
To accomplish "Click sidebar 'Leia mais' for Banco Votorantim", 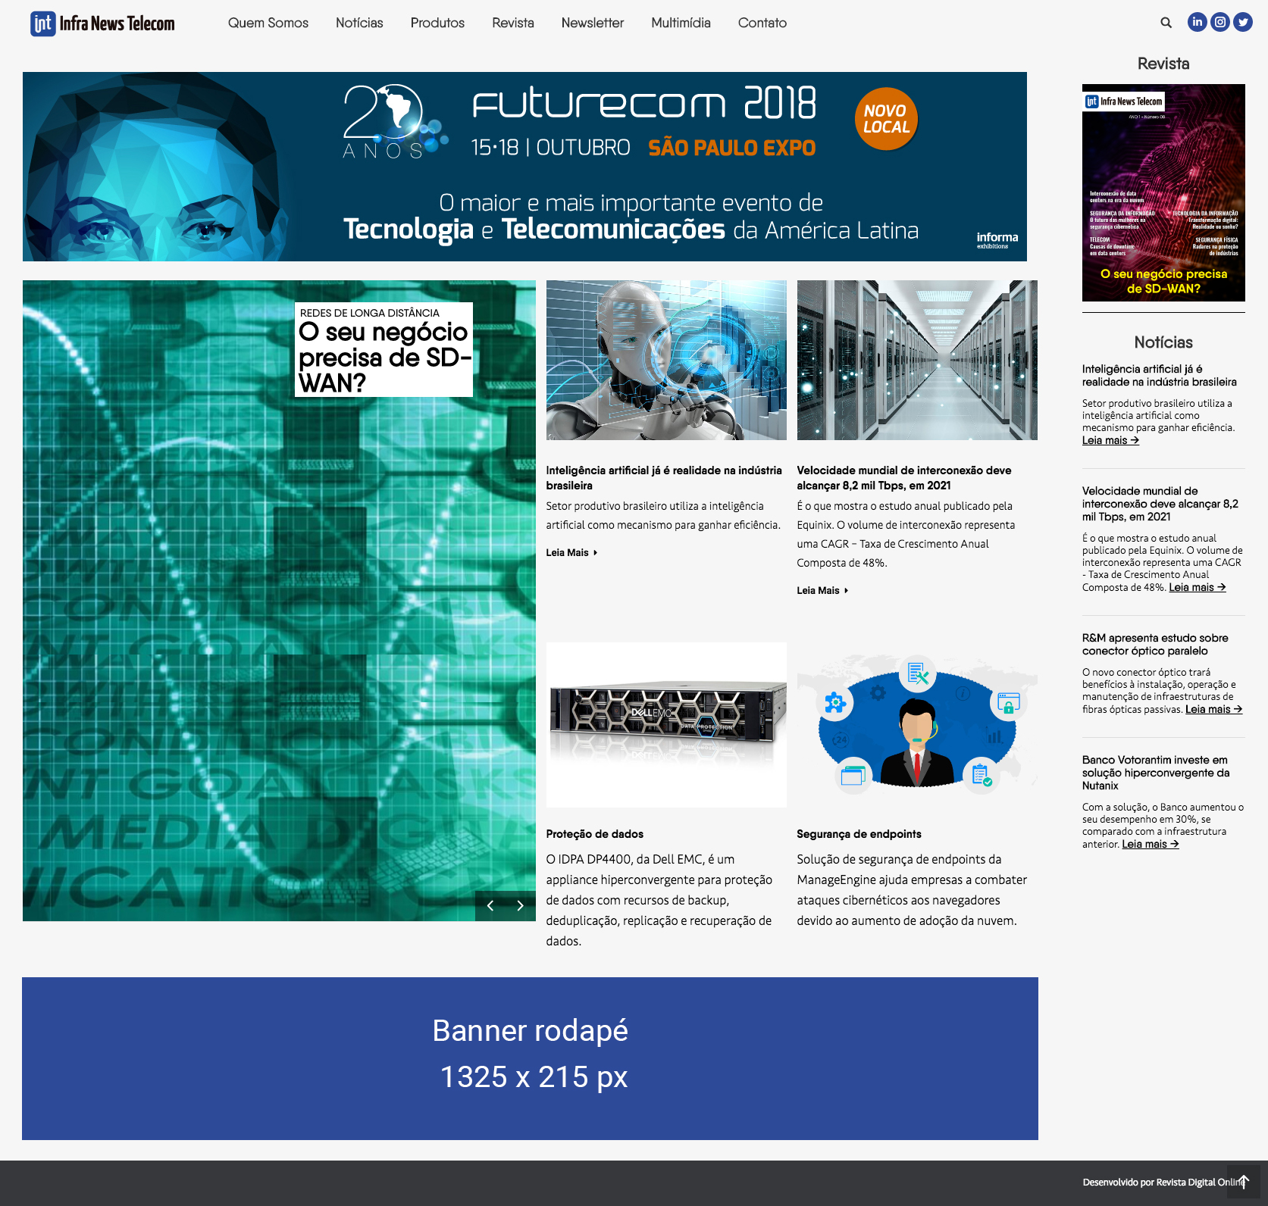I will tap(1151, 844).
